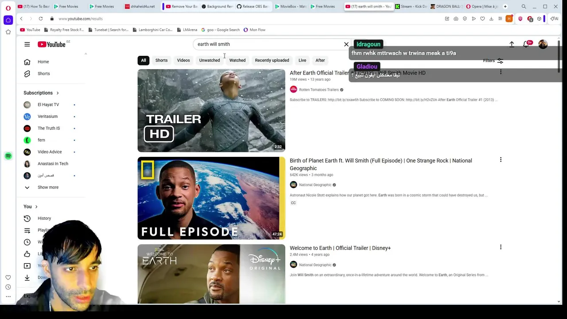Switch to Background Remover browser tab

[217, 7]
